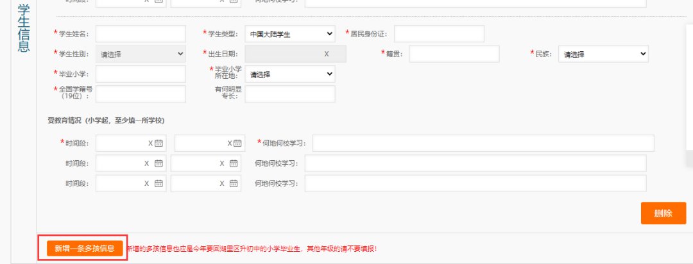
Task: Open the 学生类型 dropdown showing 中国大陆学生
Action: point(290,34)
